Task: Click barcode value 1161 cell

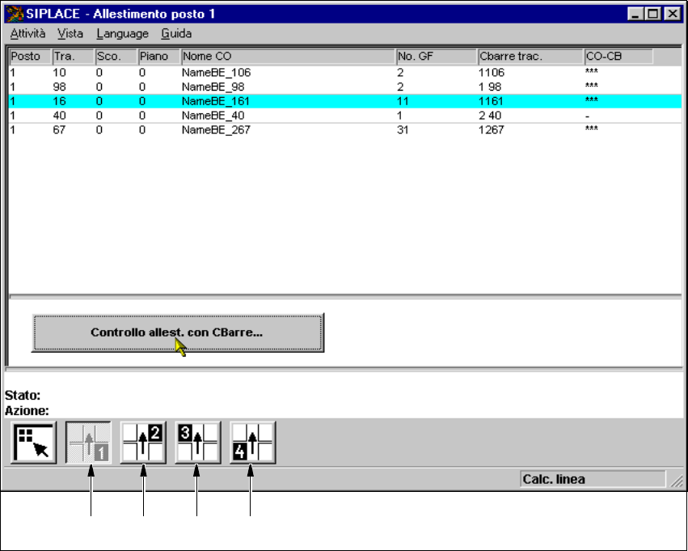Action: tap(491, 101)
